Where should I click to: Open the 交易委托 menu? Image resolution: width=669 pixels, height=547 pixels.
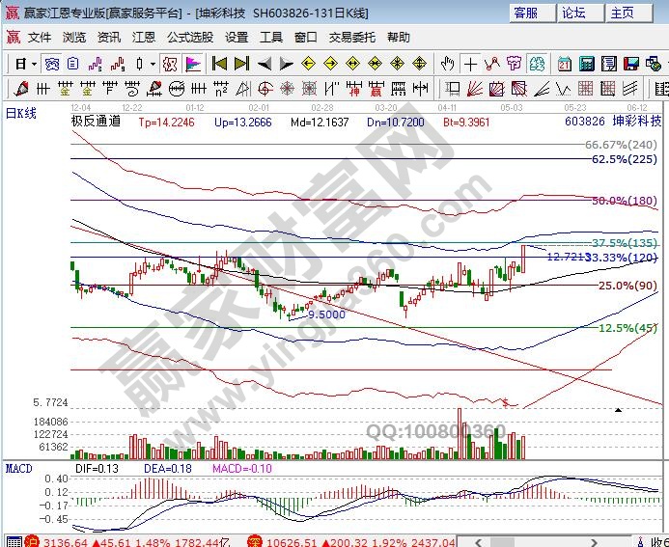click(349, 38)
